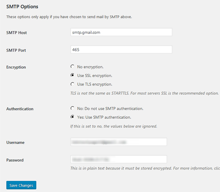Select the Use SSL encryption radio button

(72, 75)
